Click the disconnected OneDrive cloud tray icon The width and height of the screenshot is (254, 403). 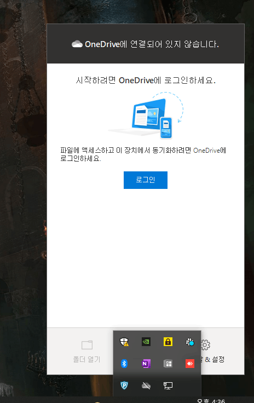pos(146,385)
